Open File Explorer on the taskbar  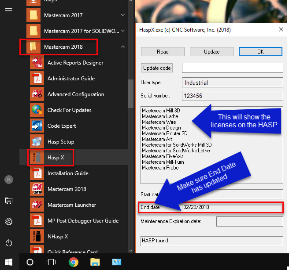click(x=95, y=262)
